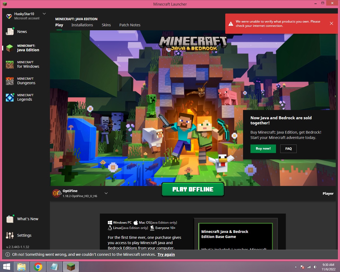340x272 pixels.
Task: Open Minecraft Legends icon
Action: pyautogui.click(x=10, y=97)
